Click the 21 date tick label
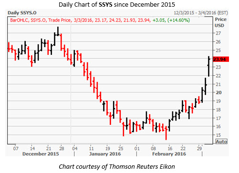This screenshot has height=173, width=239. coord(49,149)
